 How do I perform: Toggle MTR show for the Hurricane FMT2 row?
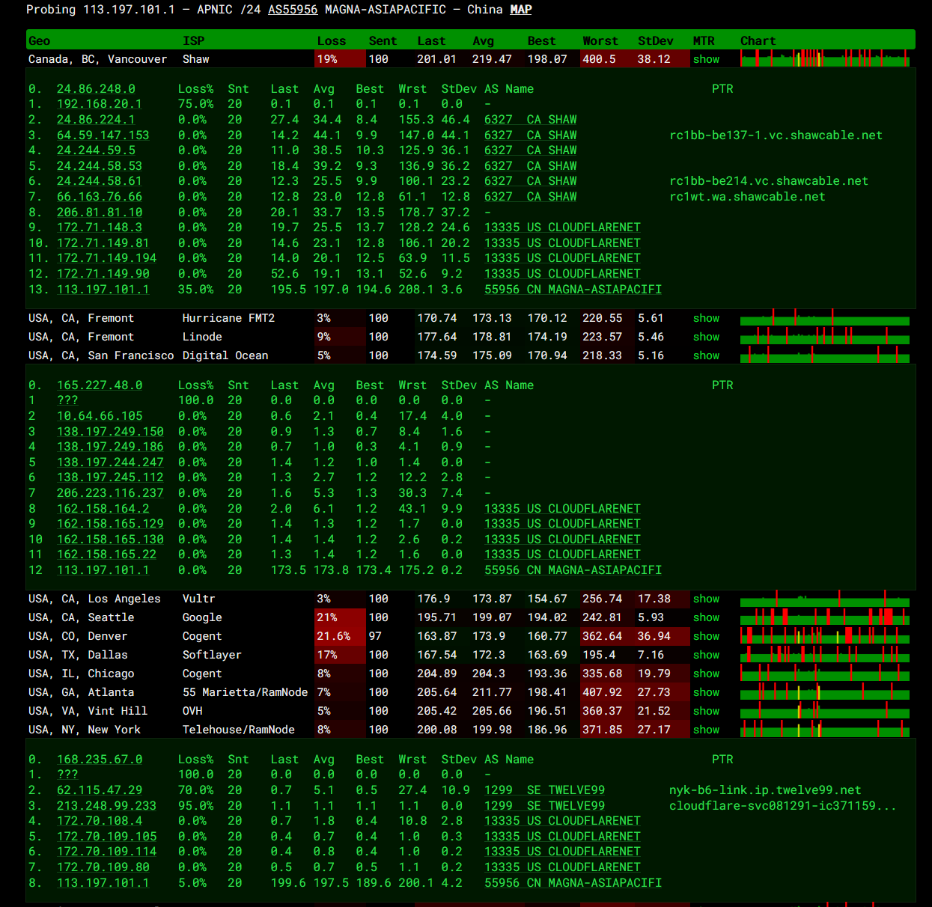point(706,318)
